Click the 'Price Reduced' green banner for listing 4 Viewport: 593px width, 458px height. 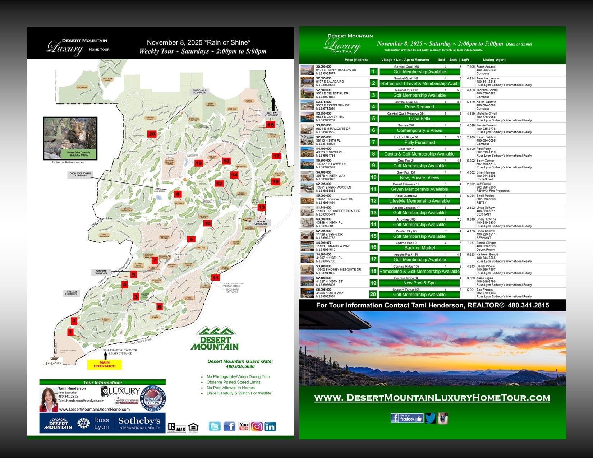point(419,107)
